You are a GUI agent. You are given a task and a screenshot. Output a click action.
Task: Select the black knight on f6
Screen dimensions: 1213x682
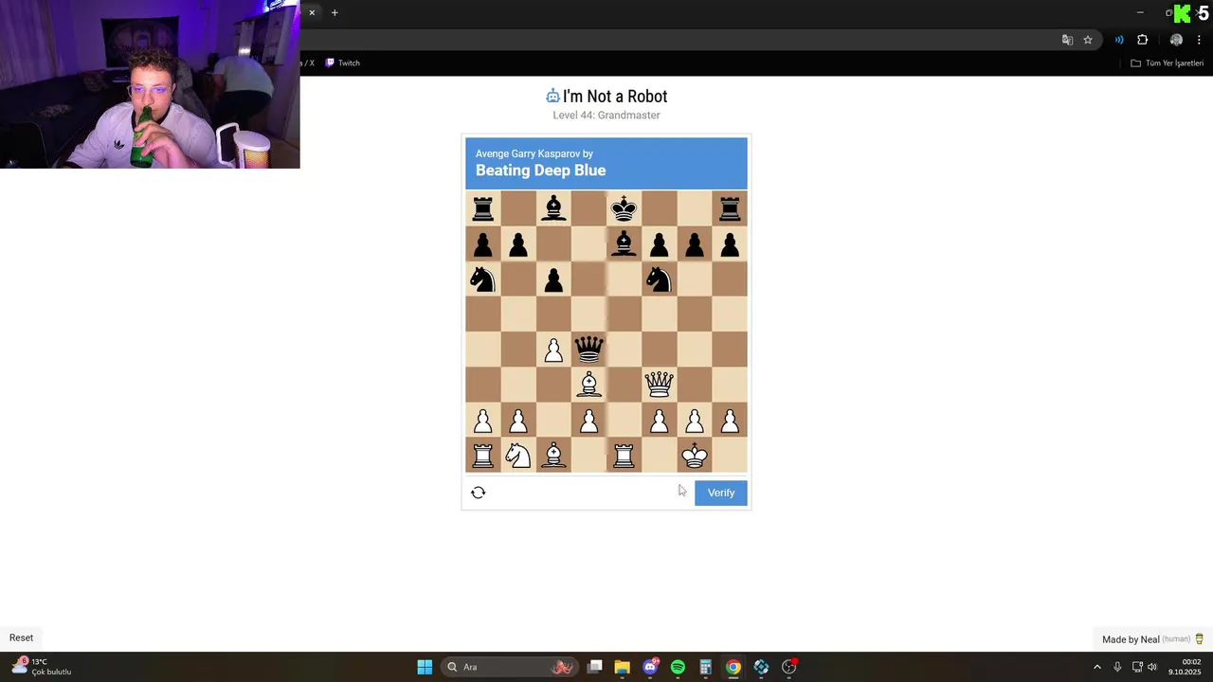pyautogui.click(x=659, y=279)
